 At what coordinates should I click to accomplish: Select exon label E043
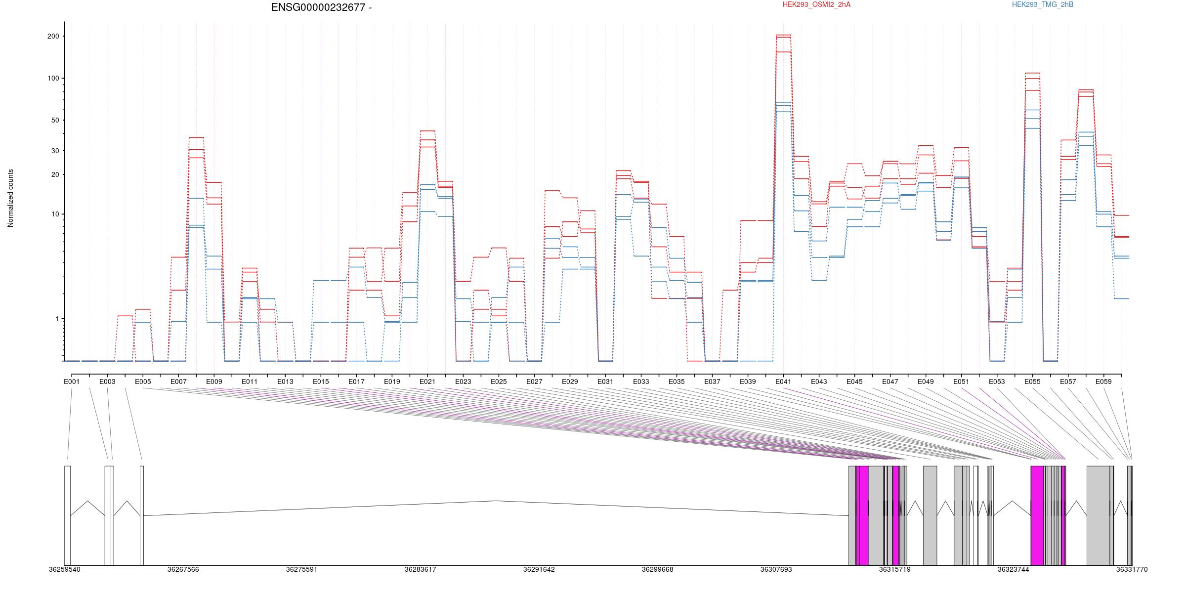coord(819,381)
